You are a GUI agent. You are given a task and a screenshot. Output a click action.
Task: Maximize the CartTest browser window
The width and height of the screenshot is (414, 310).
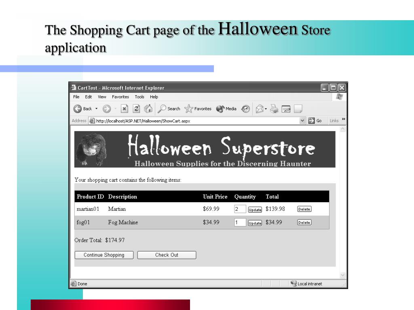coord(333,88)
